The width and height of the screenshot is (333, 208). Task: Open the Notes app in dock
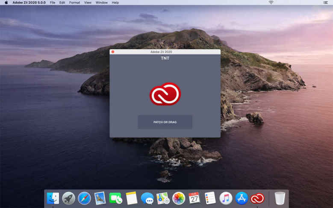(x=131, y=198)
